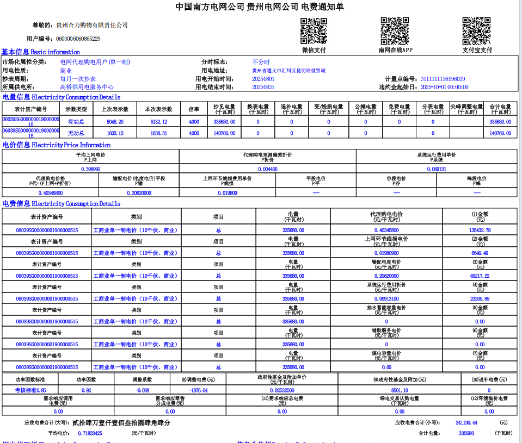Select the 电价信息 Electricity Price Information heading
Image resolution: width=522 pixels, height=443 pixels.
57,145
